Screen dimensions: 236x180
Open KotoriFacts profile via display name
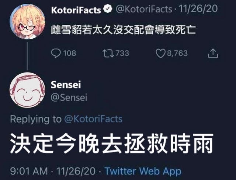coord(76,10)
